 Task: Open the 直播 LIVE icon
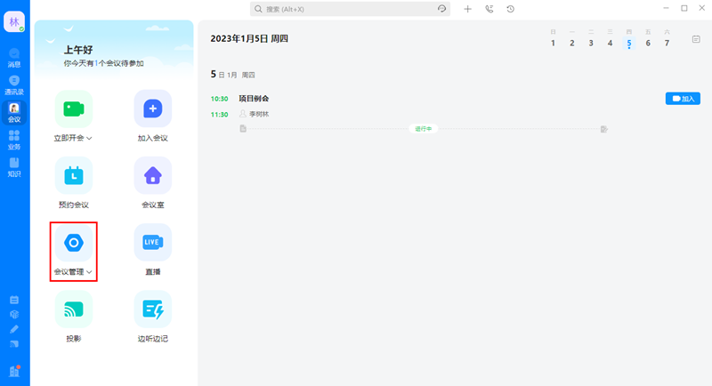(x=152, y=242)
